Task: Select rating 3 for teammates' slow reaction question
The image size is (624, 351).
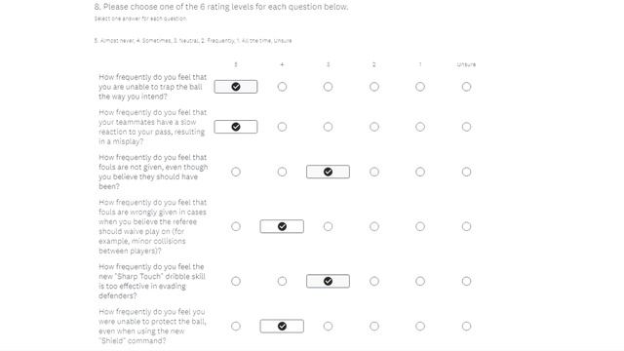Action: click(328, 127)
